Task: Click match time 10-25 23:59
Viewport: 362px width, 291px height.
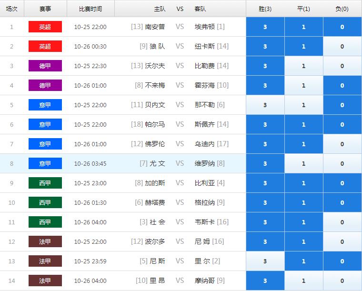Action: 90,261
